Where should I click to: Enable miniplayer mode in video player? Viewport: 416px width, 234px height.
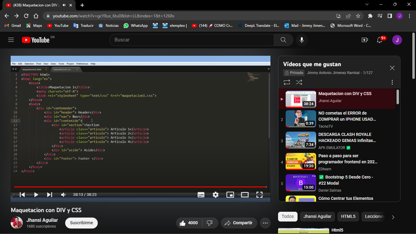tap(230, 195)
